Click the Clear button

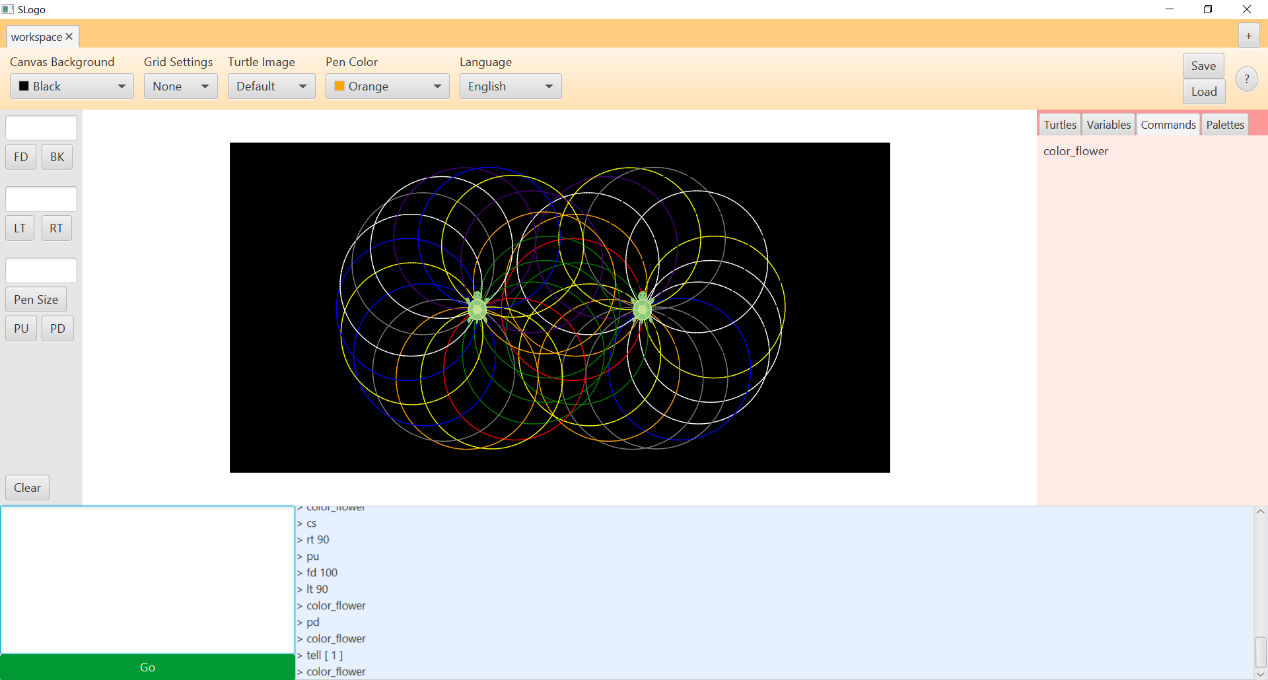[27, 488]
